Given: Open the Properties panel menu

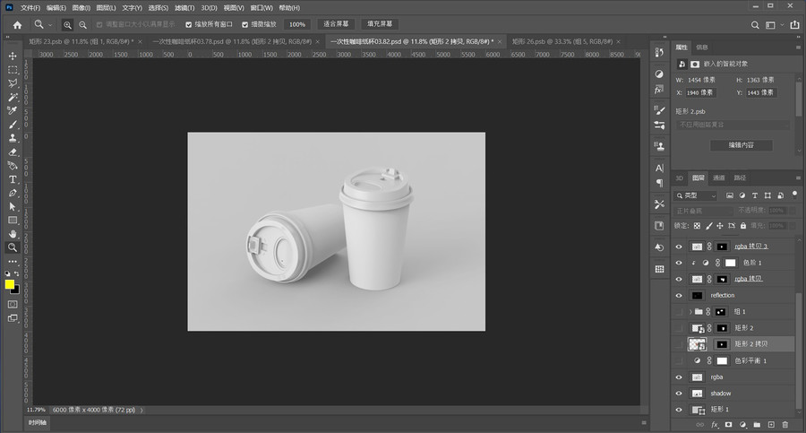Looking at the screenshot, I should click(x=798, y=48).
